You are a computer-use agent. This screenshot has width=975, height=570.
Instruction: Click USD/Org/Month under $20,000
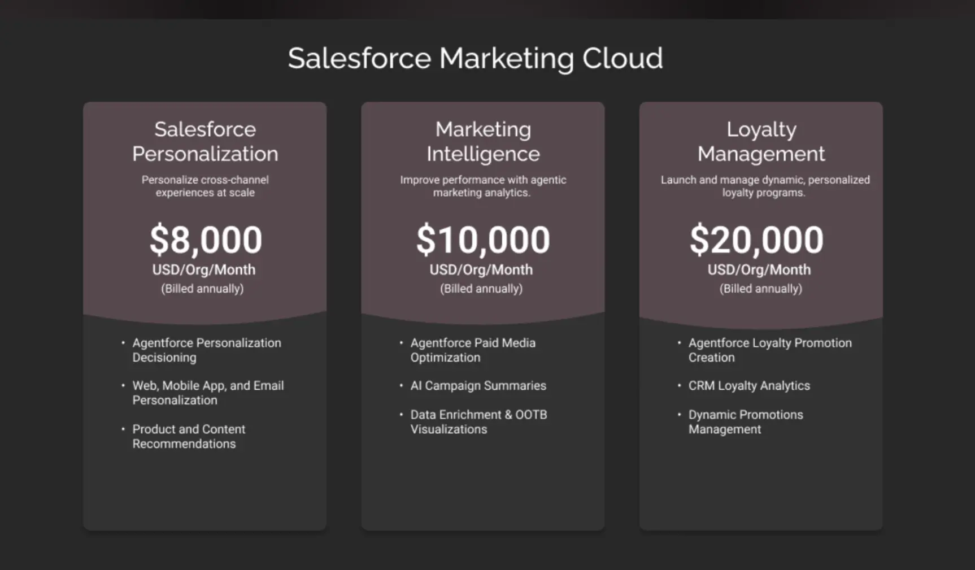coord(759,270)
